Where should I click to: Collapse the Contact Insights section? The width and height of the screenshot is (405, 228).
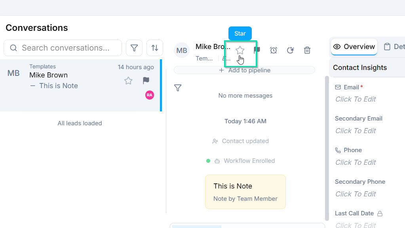359,68
